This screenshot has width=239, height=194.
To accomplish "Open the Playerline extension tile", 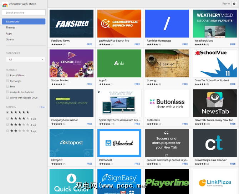I will click(167, 182).
